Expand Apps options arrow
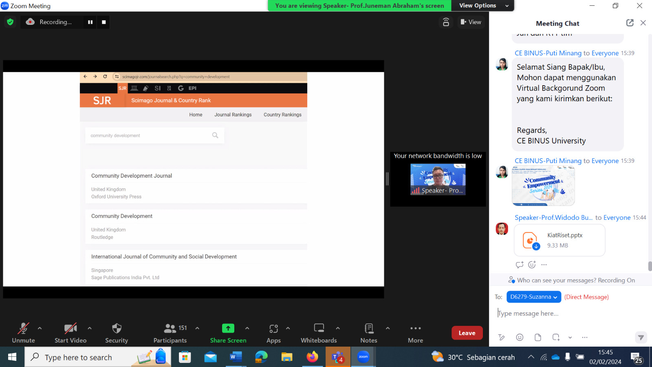Viewport: 652px width, 367px height. click(288, 328)
